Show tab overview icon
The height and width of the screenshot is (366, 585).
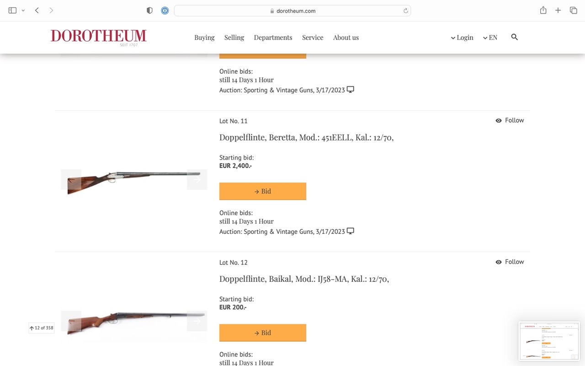coord(573,11)
